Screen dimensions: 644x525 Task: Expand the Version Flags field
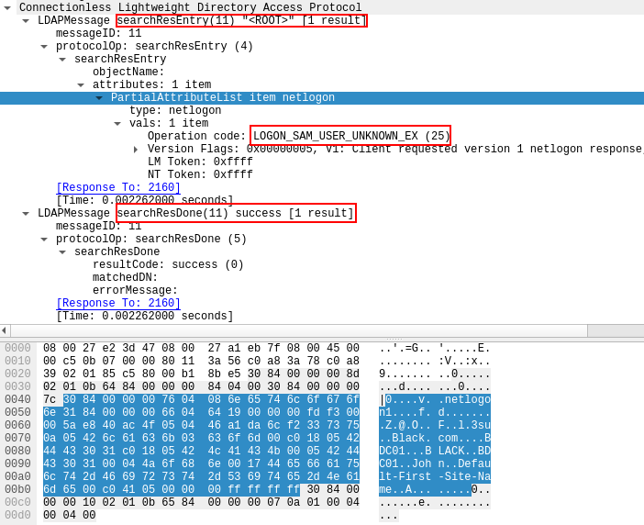pos(136,149)
